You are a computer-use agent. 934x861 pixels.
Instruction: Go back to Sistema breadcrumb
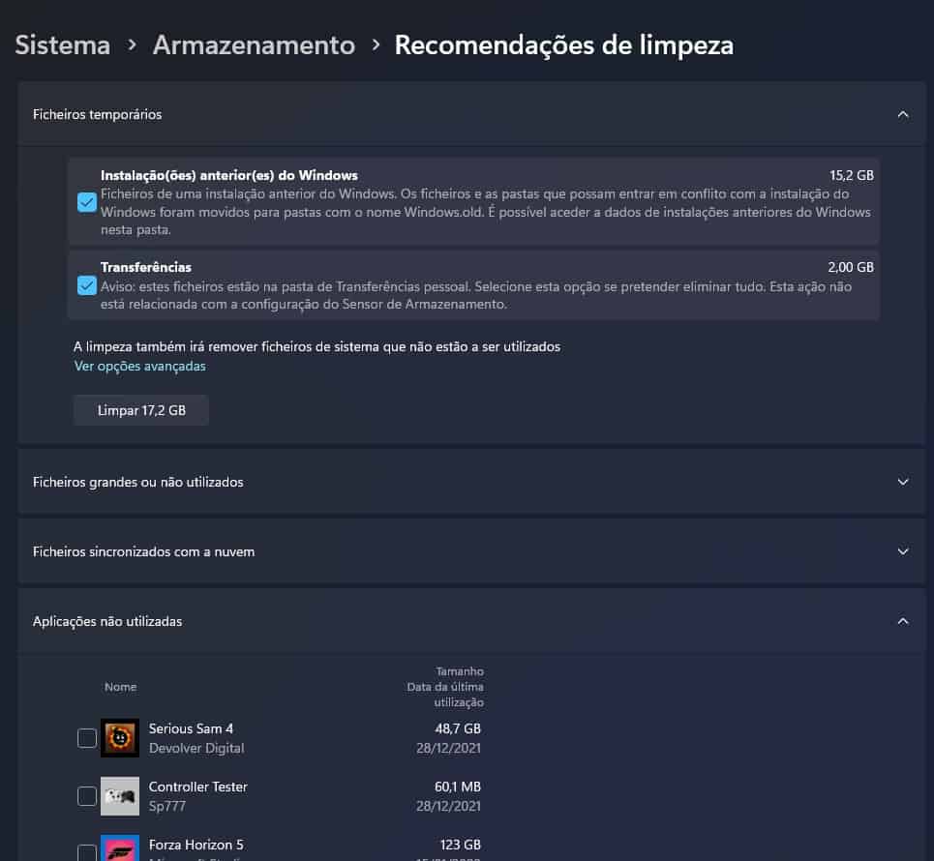point(63,45)
